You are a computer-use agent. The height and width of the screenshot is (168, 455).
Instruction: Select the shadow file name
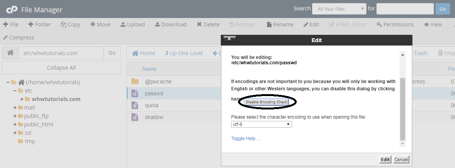pyautogui.click(x=154, y=117)
